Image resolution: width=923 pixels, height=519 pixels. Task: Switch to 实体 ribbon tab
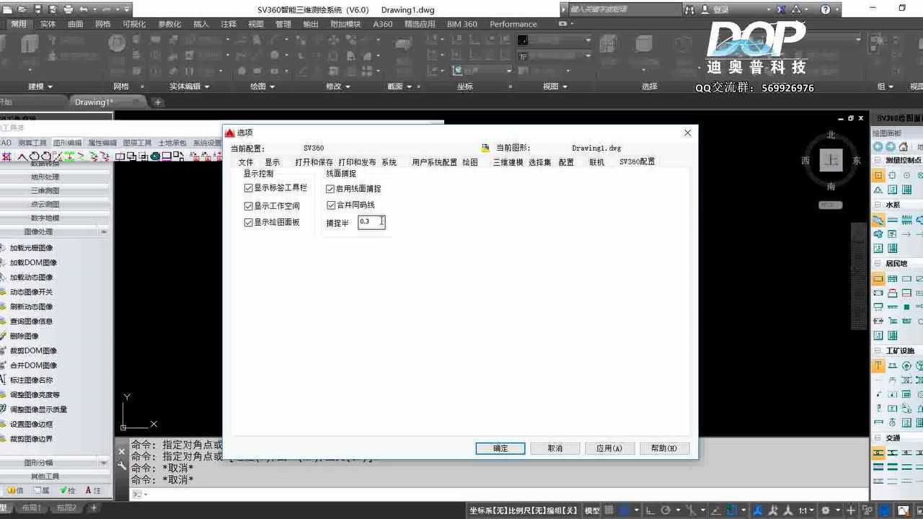48,24
